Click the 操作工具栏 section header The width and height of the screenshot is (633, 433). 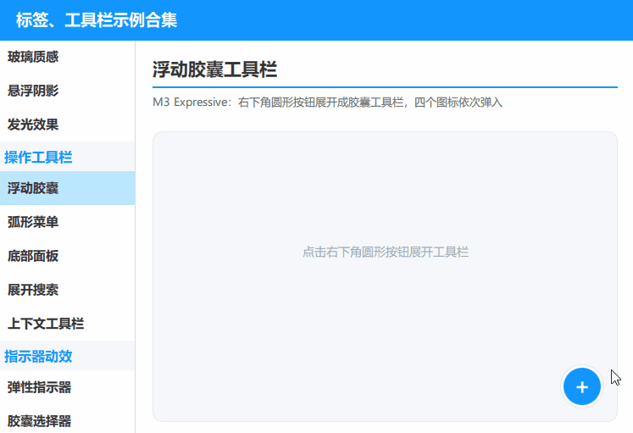click(68, 157)
